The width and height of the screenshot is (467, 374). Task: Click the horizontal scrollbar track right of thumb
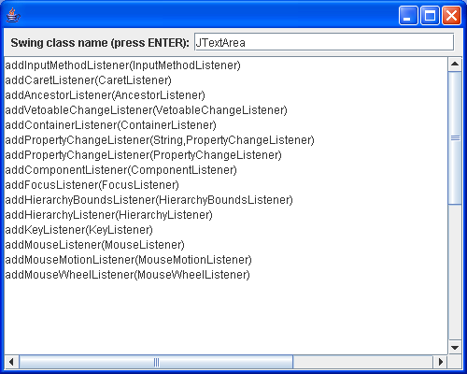tap(363, 362)
